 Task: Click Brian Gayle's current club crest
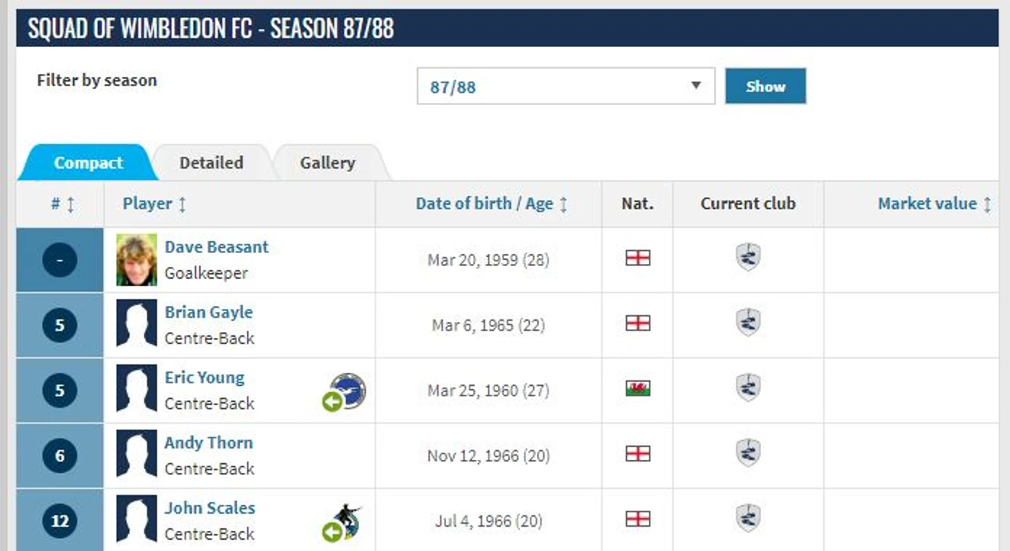pyautogui.click(x=748, y=323)
